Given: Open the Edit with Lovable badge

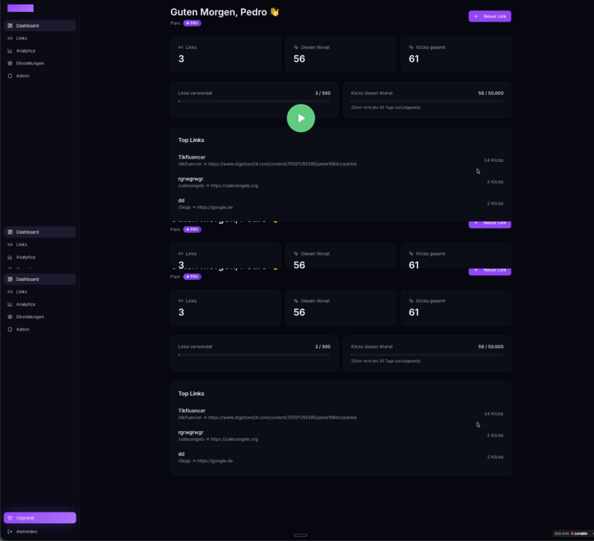Looking at the screenshot, I should [x=571, y=533].
